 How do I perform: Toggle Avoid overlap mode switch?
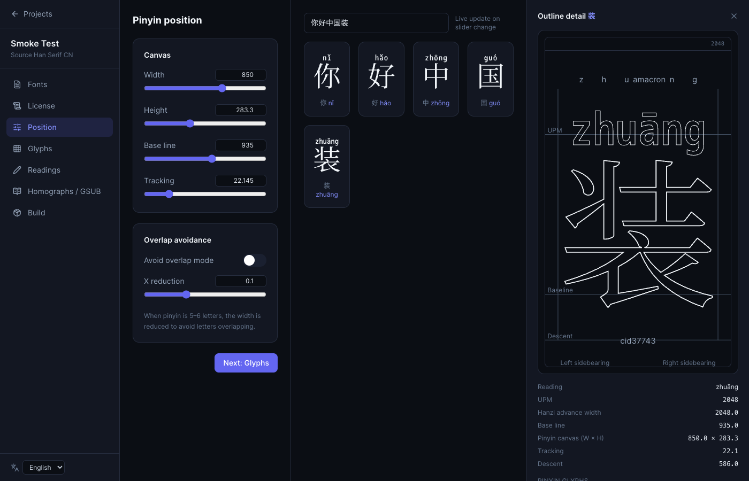coord(255,260)
